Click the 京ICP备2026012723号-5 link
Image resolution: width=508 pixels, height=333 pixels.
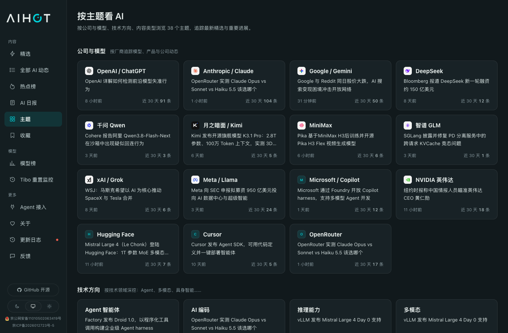coord(33,326)
